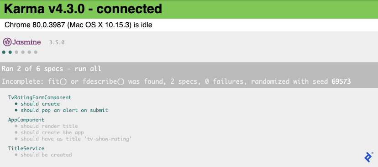Click the fourth grey spec dot
378x167 pixels.
point(23,52)
